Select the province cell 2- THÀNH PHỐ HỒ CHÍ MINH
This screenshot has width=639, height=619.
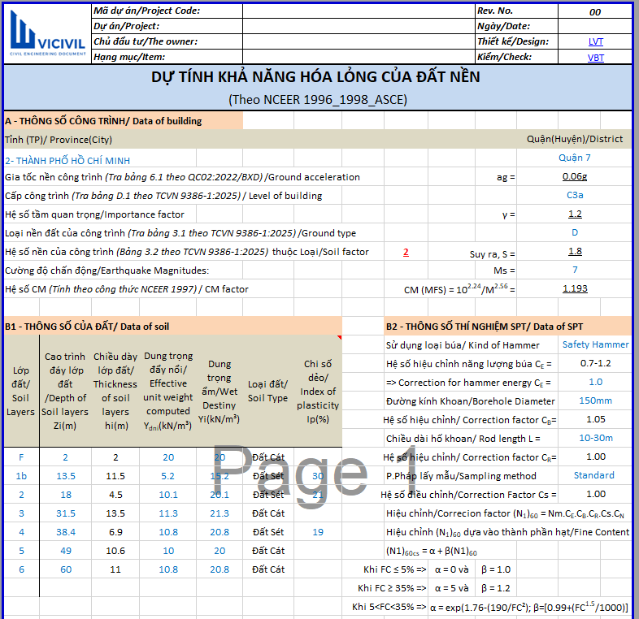click(x=67, y=161)
